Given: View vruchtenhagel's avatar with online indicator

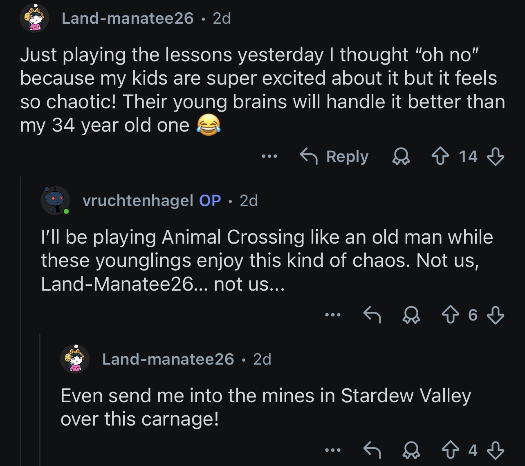Looking at the screenshot, I should tap(55, 200).
